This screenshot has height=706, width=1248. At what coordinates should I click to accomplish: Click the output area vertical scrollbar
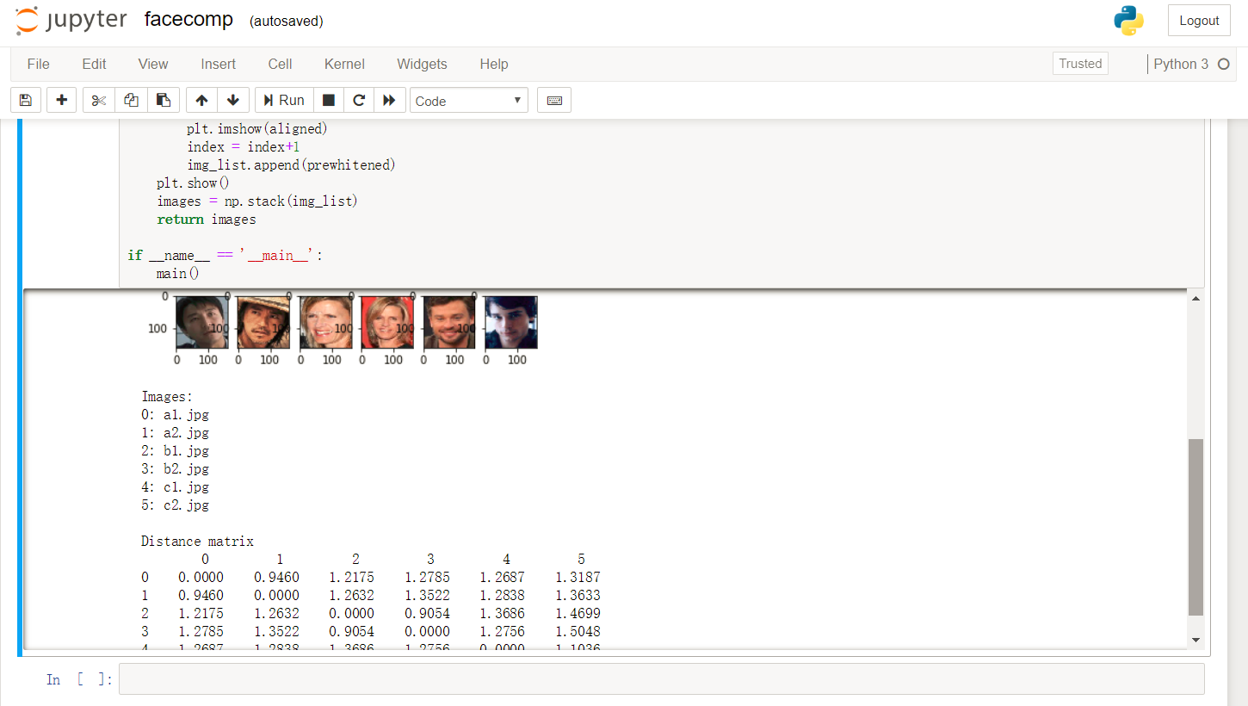(x=1195, y=527)
